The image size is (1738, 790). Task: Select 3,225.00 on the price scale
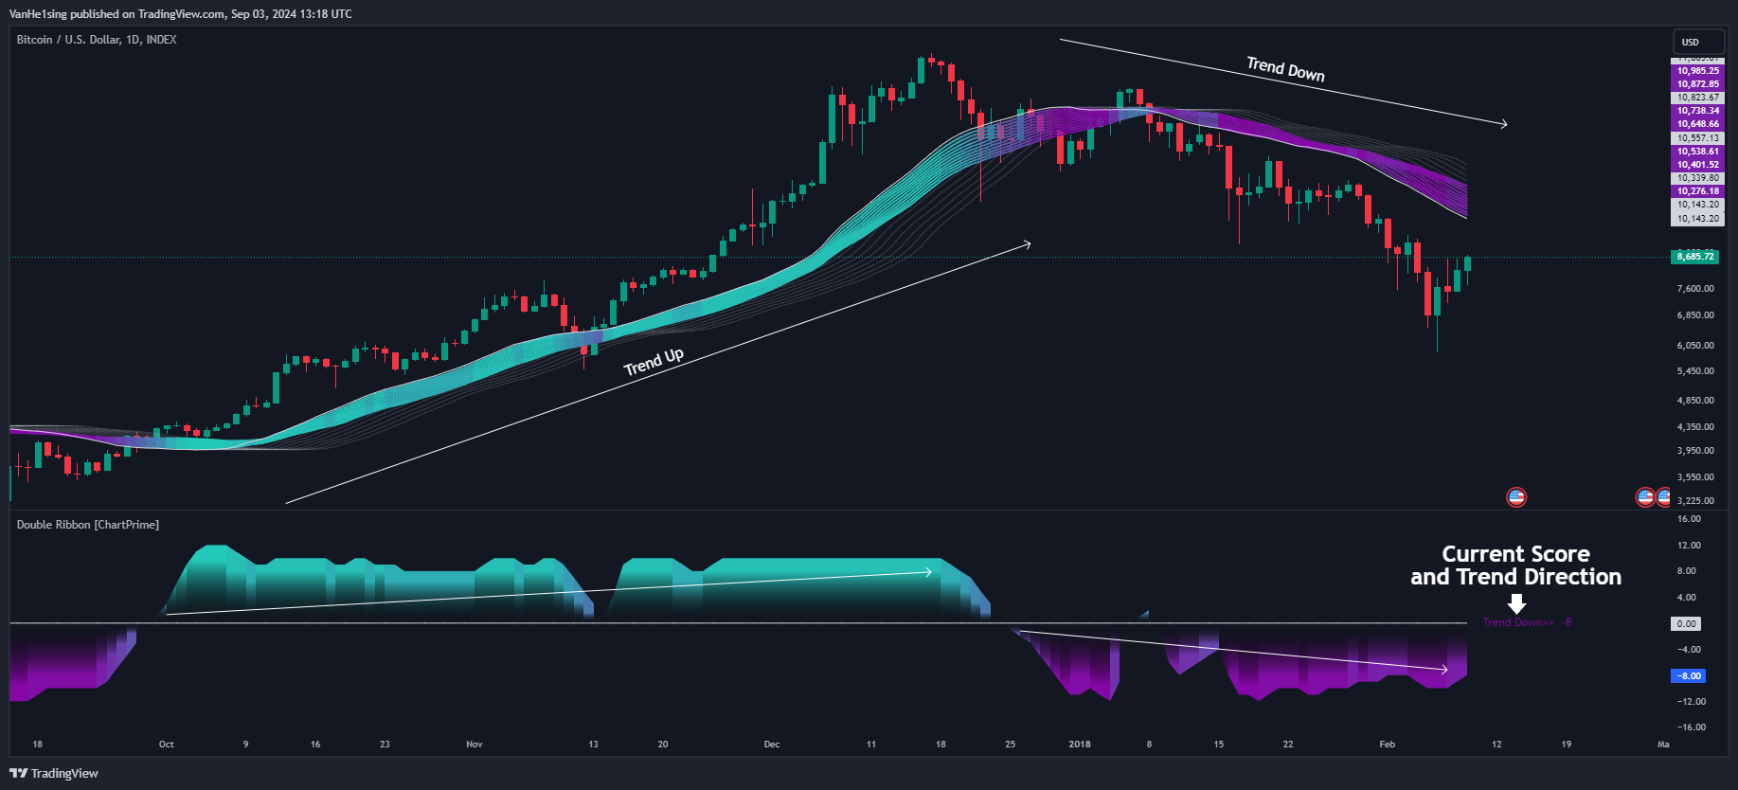pyautogui.click(x=1695, y=501)
